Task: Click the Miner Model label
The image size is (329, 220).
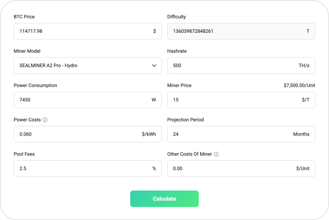Action: tap(27, 51)
